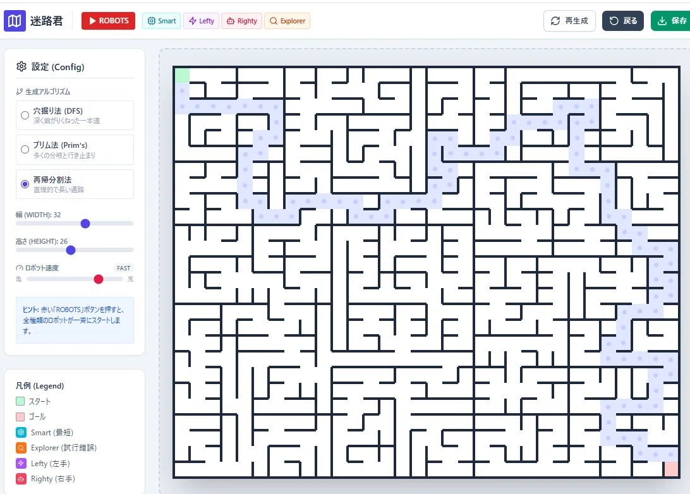Image resolution: width=690 pixels, height=494 pixels.
Task: Select 穴掘り法 (DFS) algorithm
Action: click(75, 115)
